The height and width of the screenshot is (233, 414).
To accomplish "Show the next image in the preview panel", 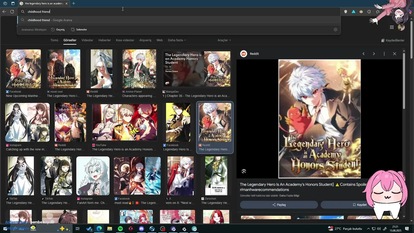I will pyautogui.click(x=374, y=54).
